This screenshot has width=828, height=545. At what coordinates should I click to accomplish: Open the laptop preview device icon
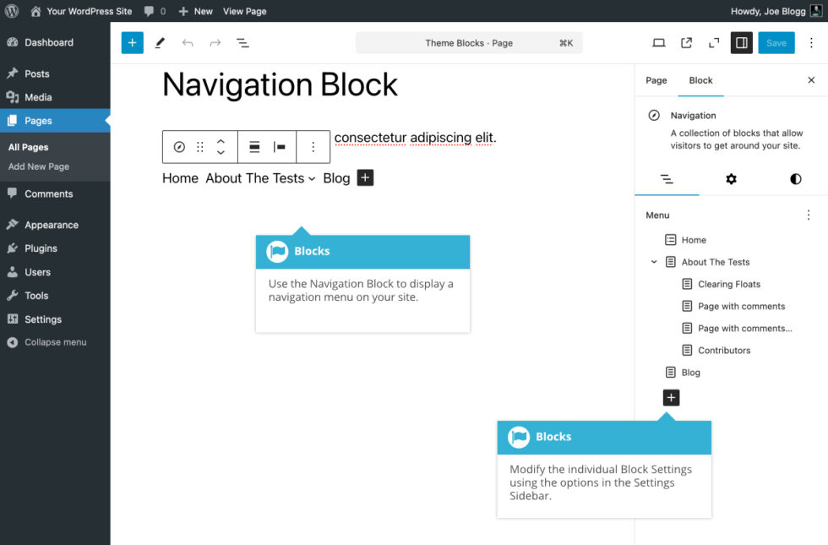click(658, 43)
